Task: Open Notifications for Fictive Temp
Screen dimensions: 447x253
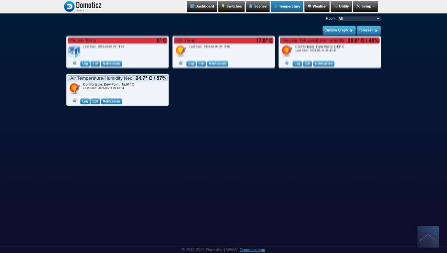Action: (111, 64)
